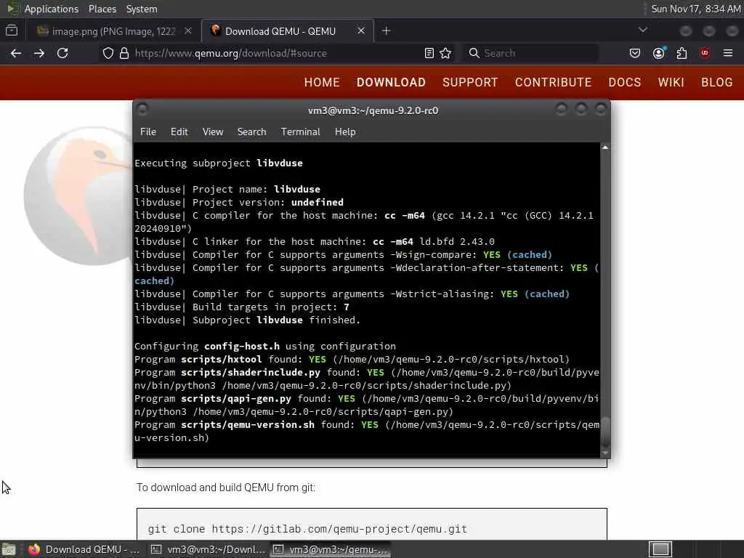Open the terminal Search menu

251,132
